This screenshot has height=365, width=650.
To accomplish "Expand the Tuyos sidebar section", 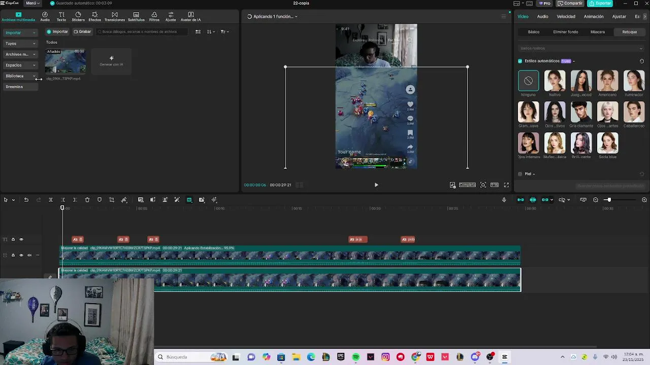I will point(20,44).
